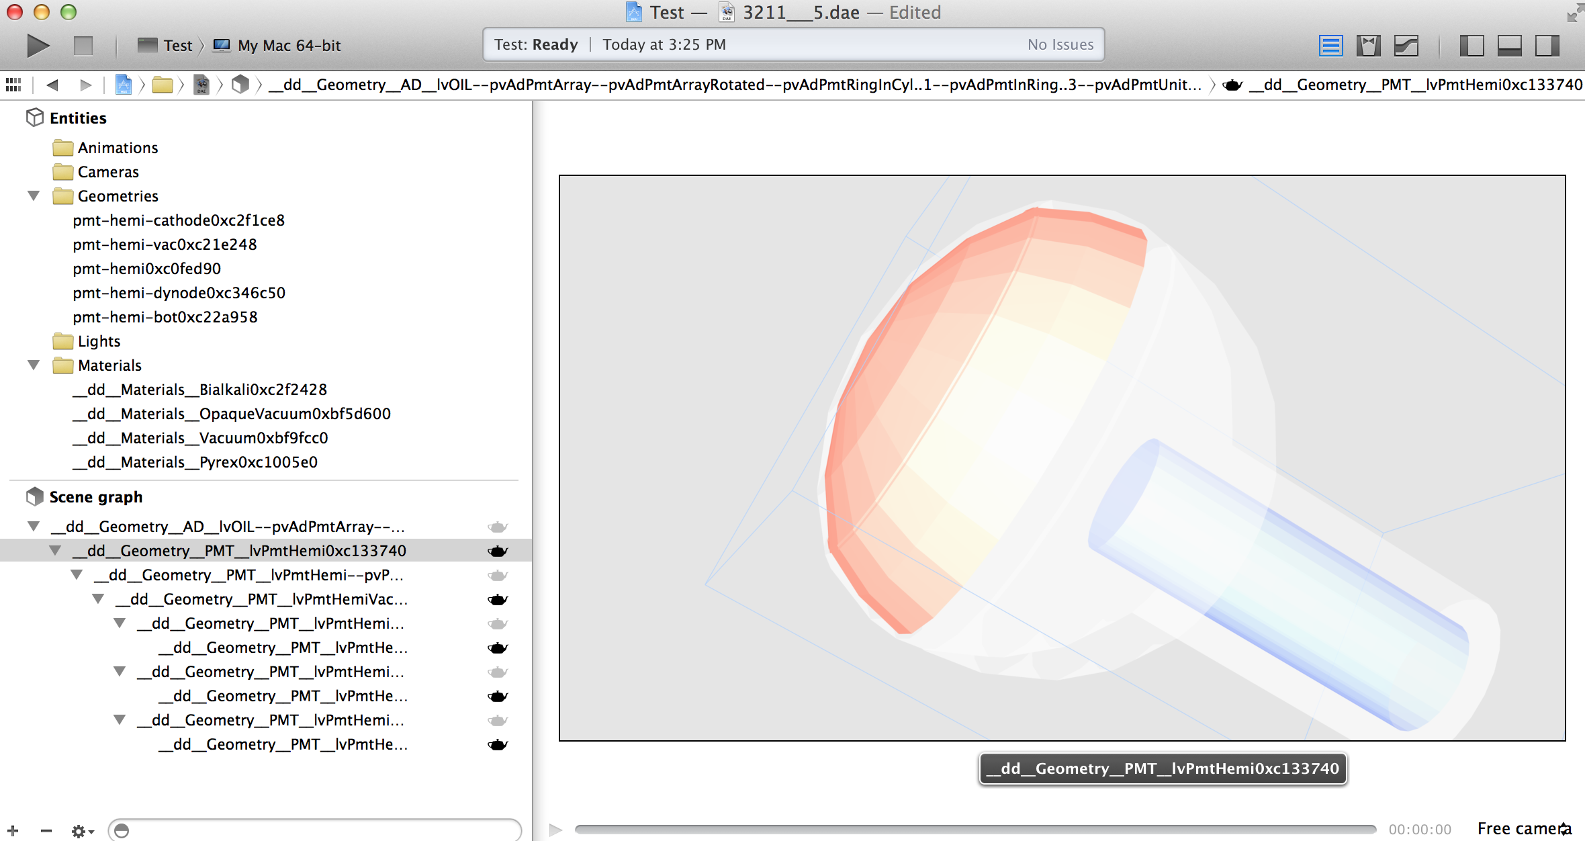Click the entity filter search field
This screenshot has width=1585, height=841.
(x=315, y=831)
